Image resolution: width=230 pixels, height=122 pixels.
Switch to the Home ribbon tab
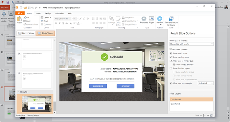pos(29,13)
